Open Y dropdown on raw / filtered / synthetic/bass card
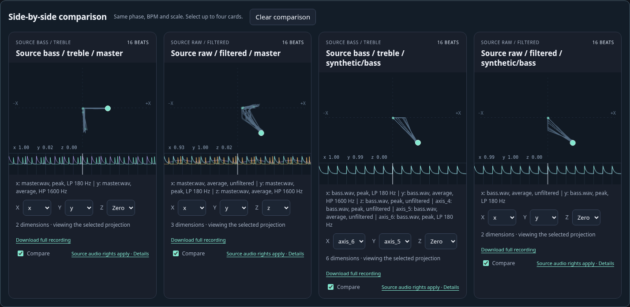Screen dimensions: 630x307 [x=544, y=217]
